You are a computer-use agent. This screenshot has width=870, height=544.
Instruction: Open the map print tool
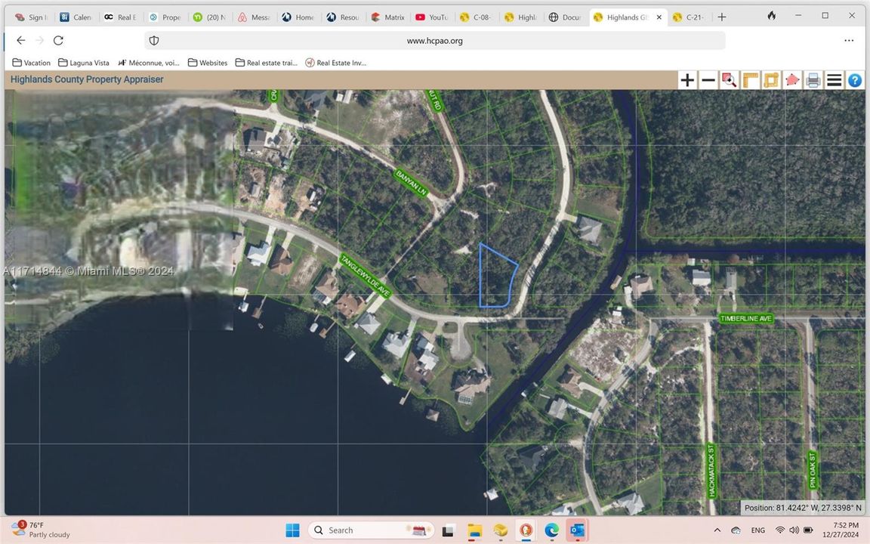813,79
